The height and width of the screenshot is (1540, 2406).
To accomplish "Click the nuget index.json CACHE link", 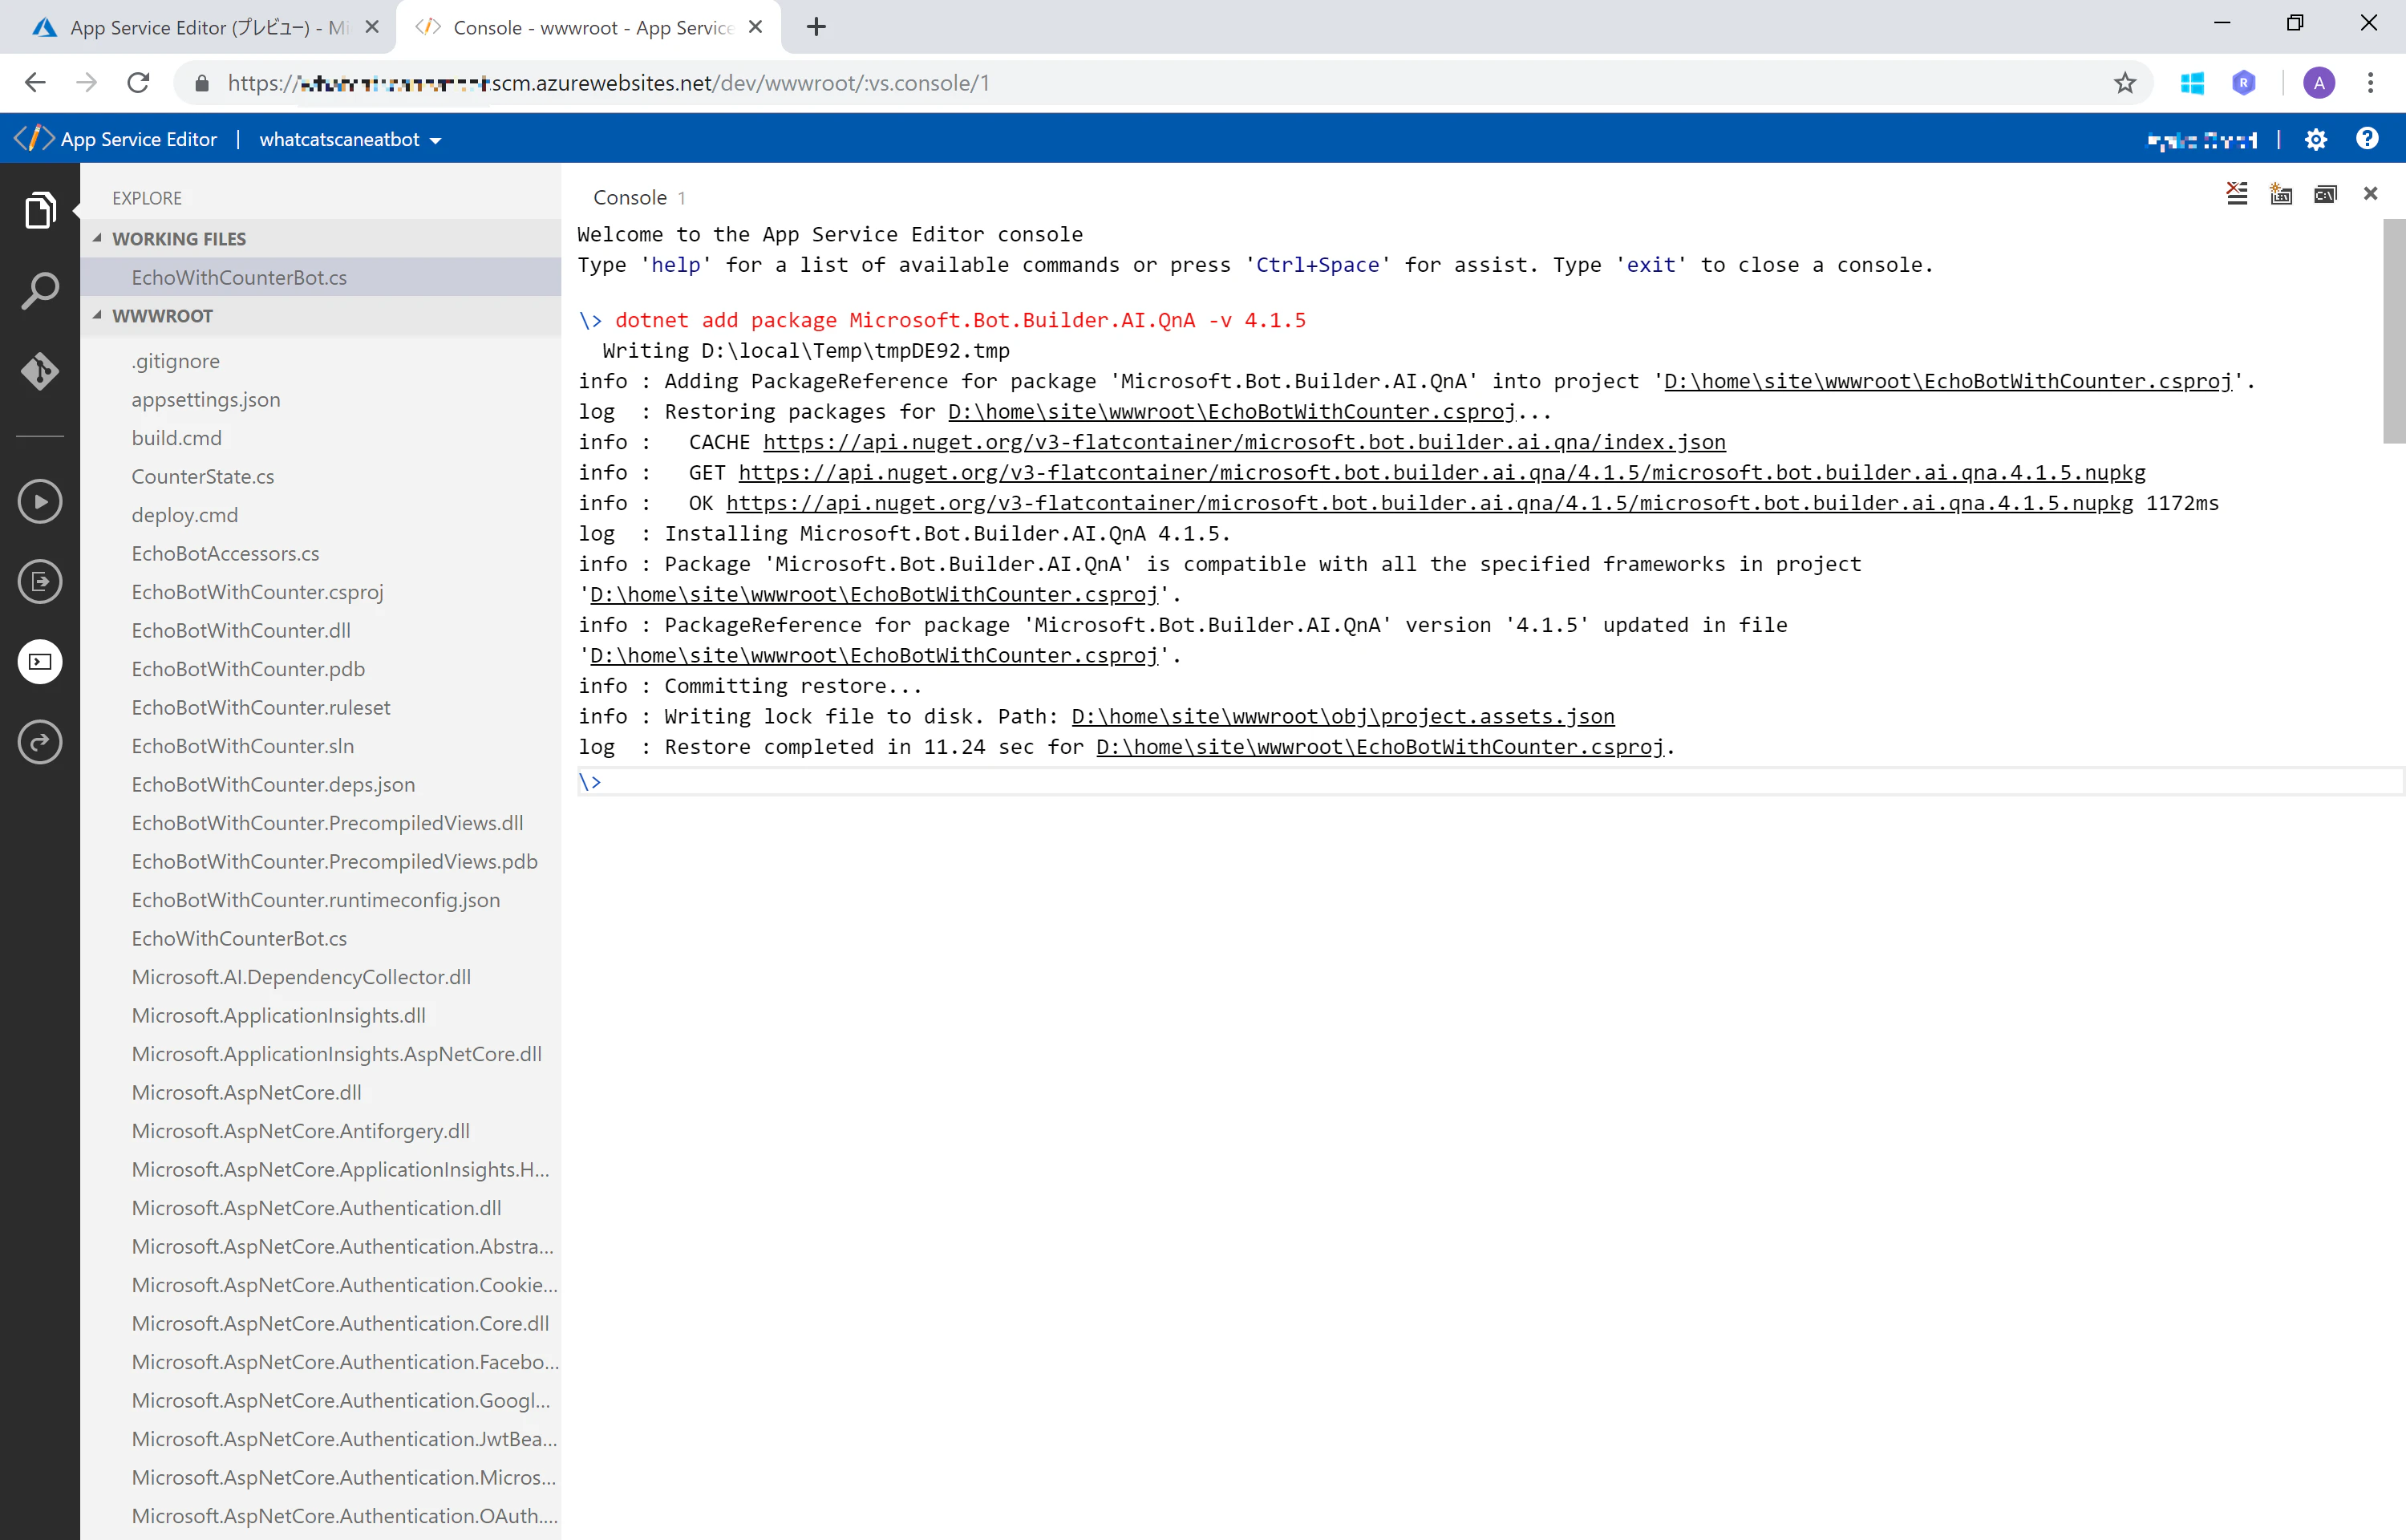I will tap(1245, 442).
